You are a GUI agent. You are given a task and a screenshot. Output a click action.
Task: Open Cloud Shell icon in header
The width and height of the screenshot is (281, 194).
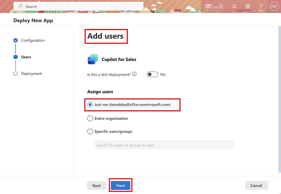208,6
